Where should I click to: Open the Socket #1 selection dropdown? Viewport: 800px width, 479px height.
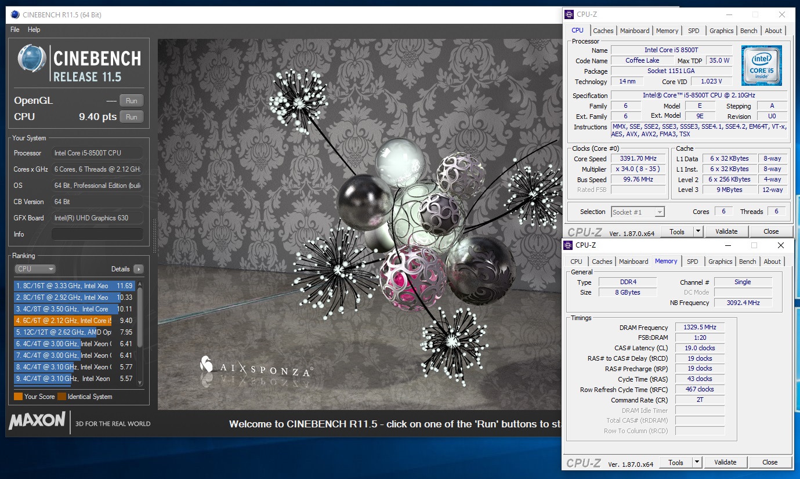(x=638, y=212)
